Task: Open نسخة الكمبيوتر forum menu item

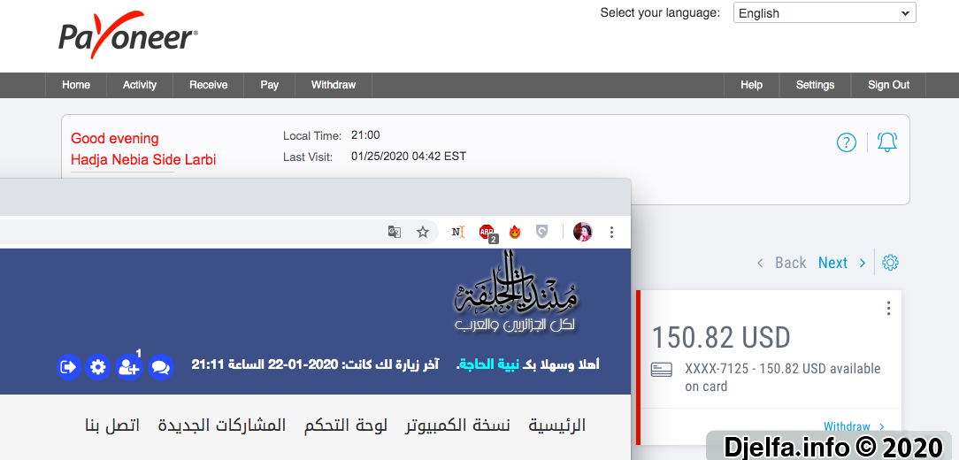Action: click(x=457, y=425)
